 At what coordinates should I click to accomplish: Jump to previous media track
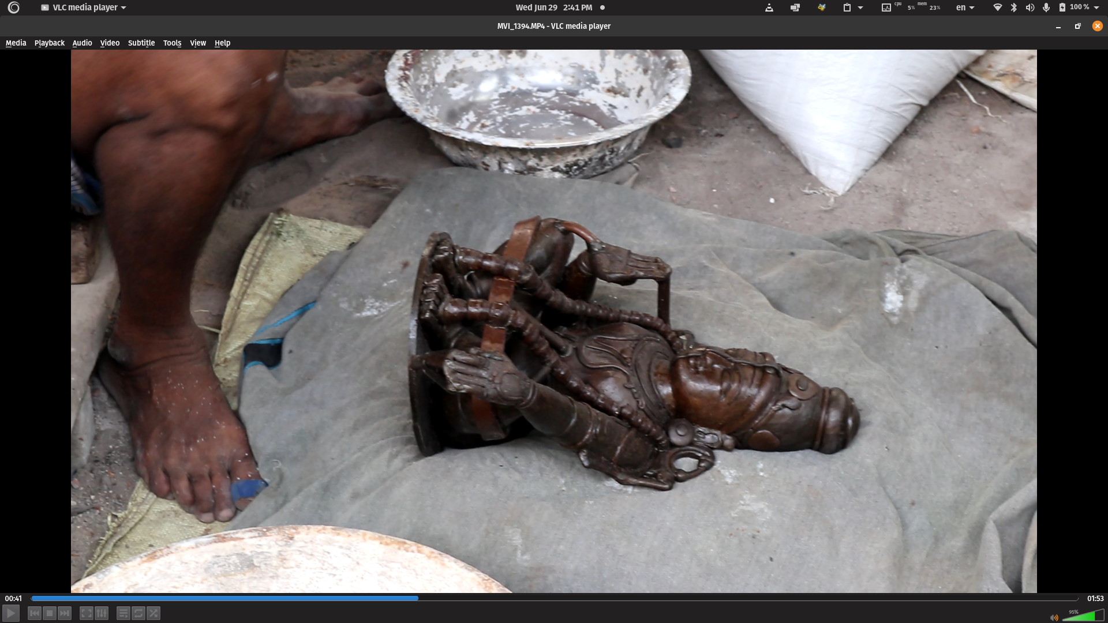pos(35,613)
